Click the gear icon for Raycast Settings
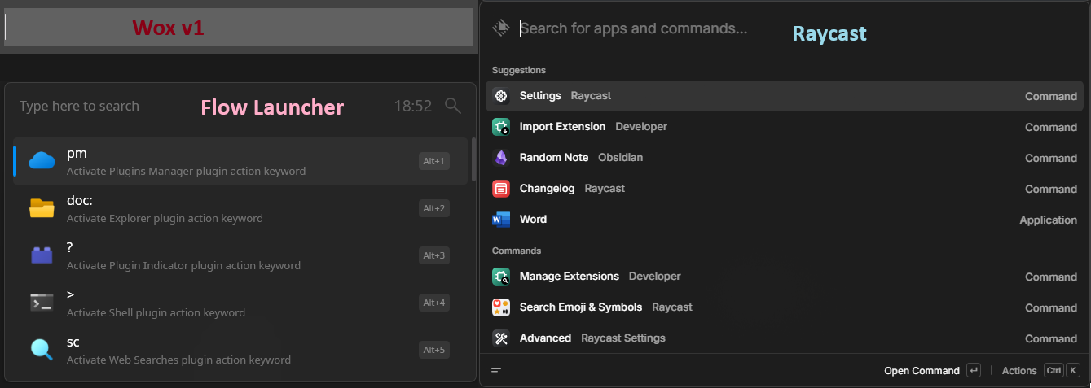 pos(501,96)
